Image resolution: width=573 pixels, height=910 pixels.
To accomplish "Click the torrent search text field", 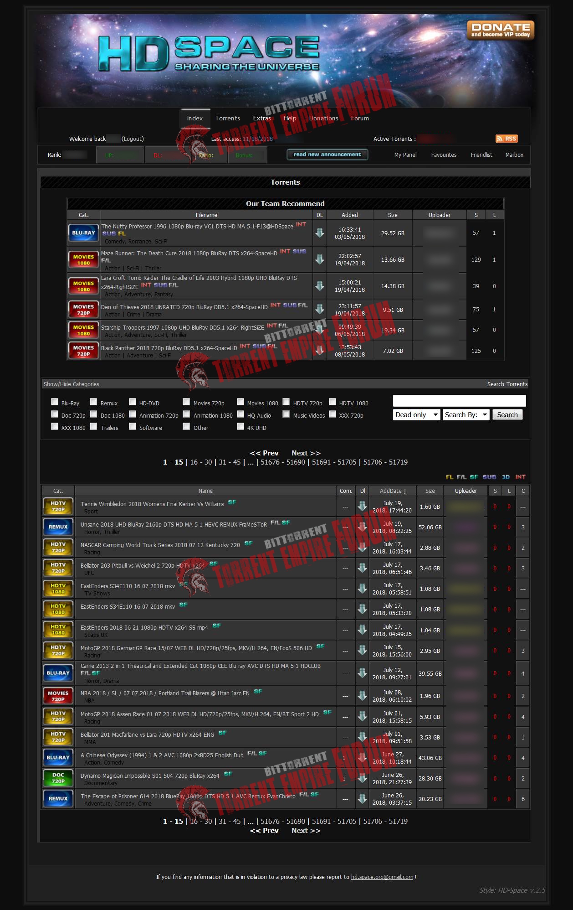I will point(459,401).
